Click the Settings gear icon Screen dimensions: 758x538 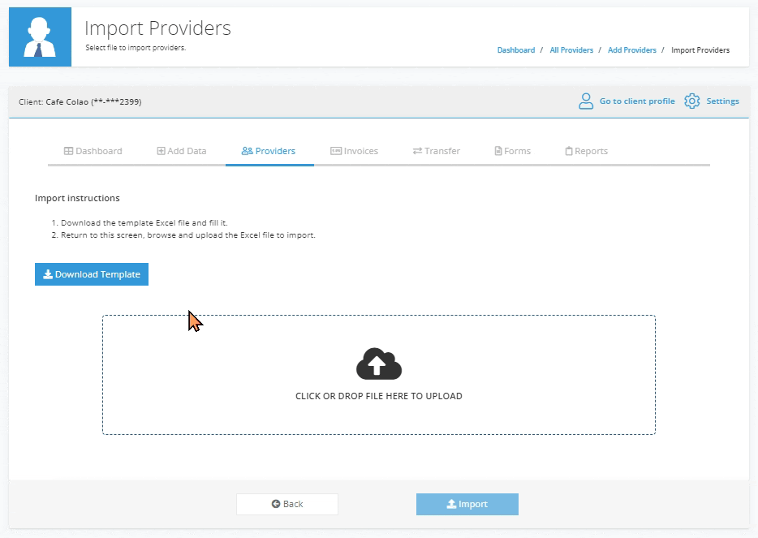(x=691, y=101)
